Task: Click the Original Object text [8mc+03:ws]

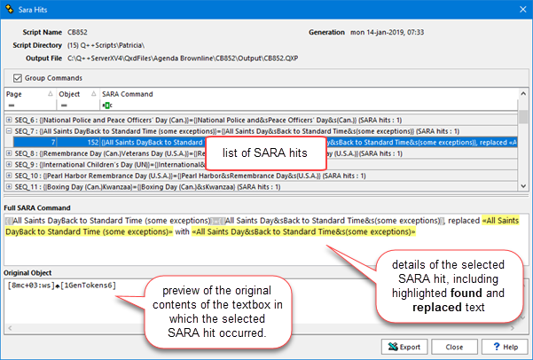Action: click(x=31, y=286)
